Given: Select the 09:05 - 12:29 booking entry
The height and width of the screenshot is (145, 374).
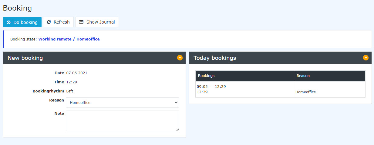Looking at the screenshot, I should pyautogui.click(x=211, y=87).
